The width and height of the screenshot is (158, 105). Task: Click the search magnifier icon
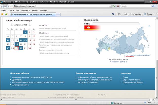153,6
